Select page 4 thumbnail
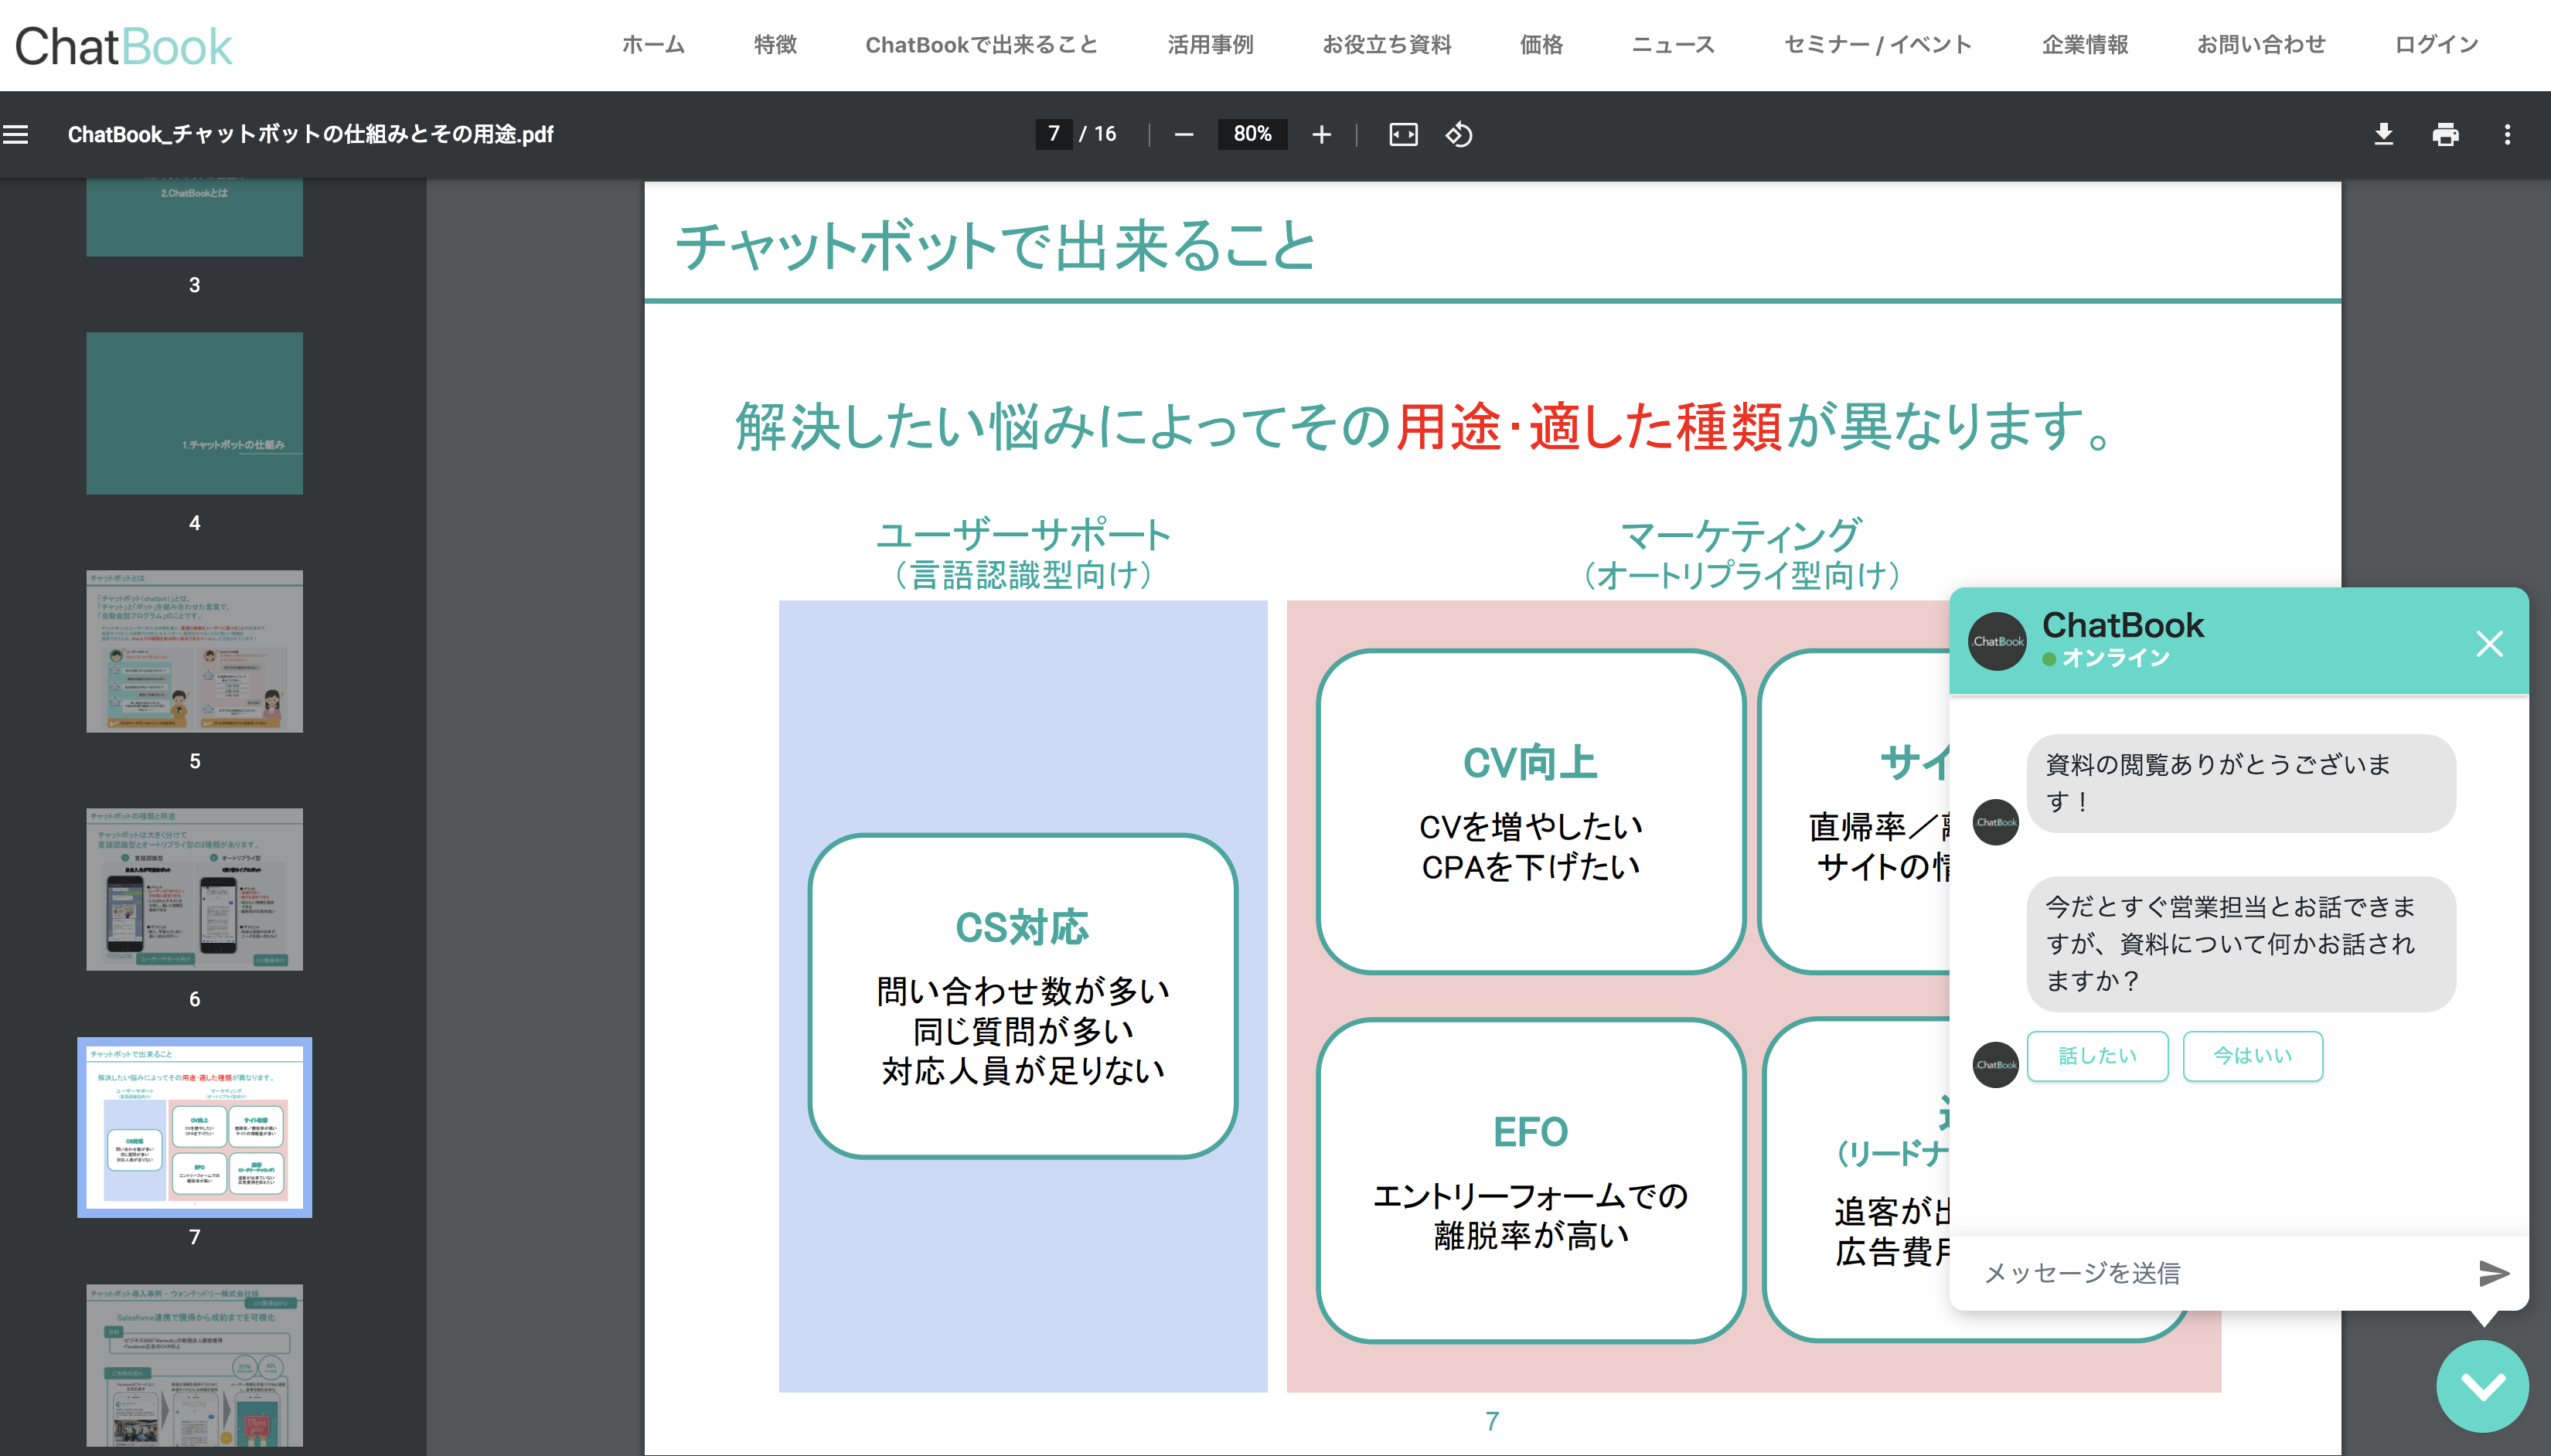The height and width of the screenshot is (1456, 2551). click(x=194, y=413)
